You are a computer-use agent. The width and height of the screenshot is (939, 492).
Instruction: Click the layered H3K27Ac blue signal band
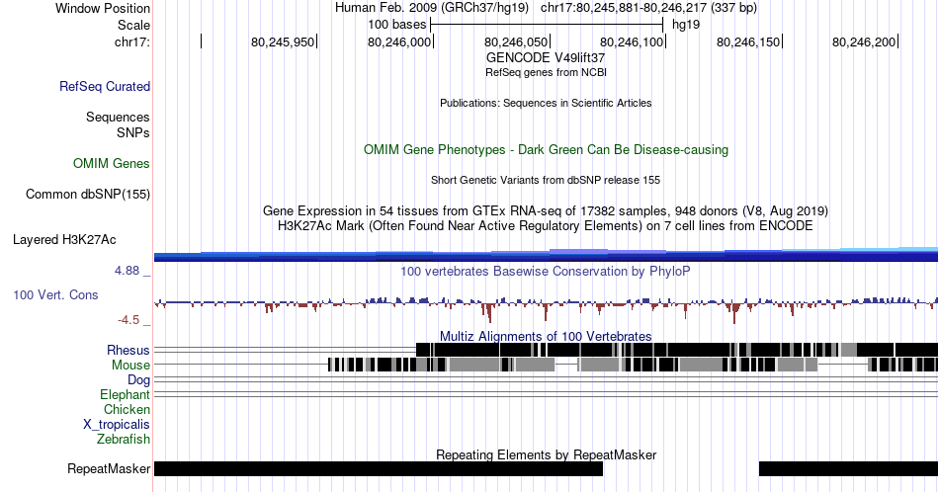pyautogui.click(x=546, y=254)
